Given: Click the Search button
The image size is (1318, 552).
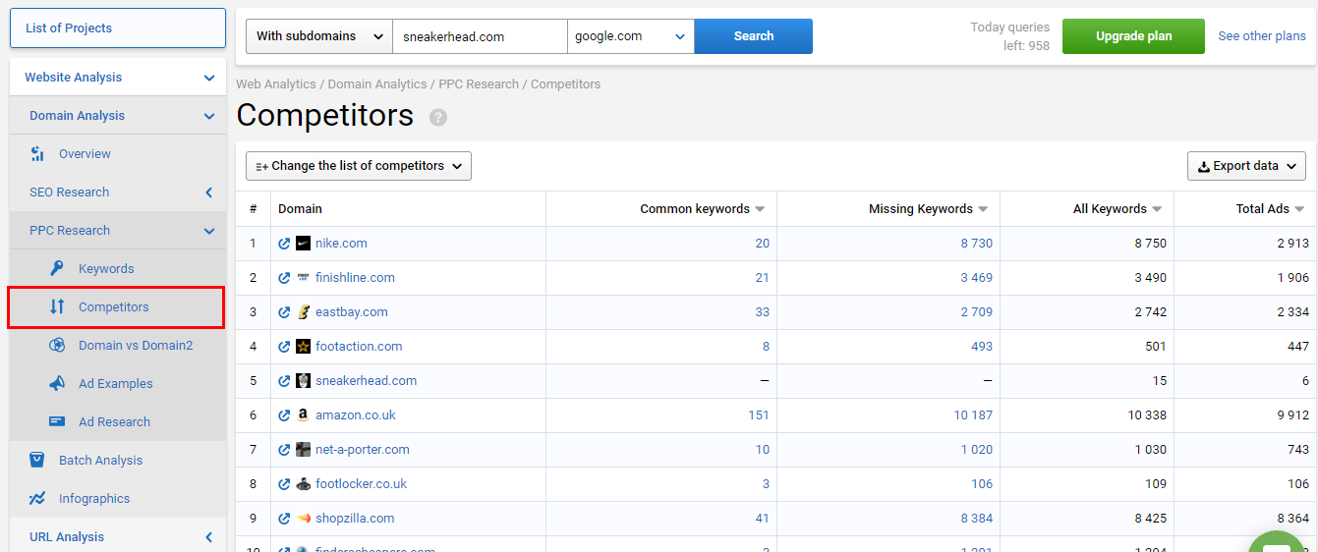Looking at the screenshot, I should (754, 36).
